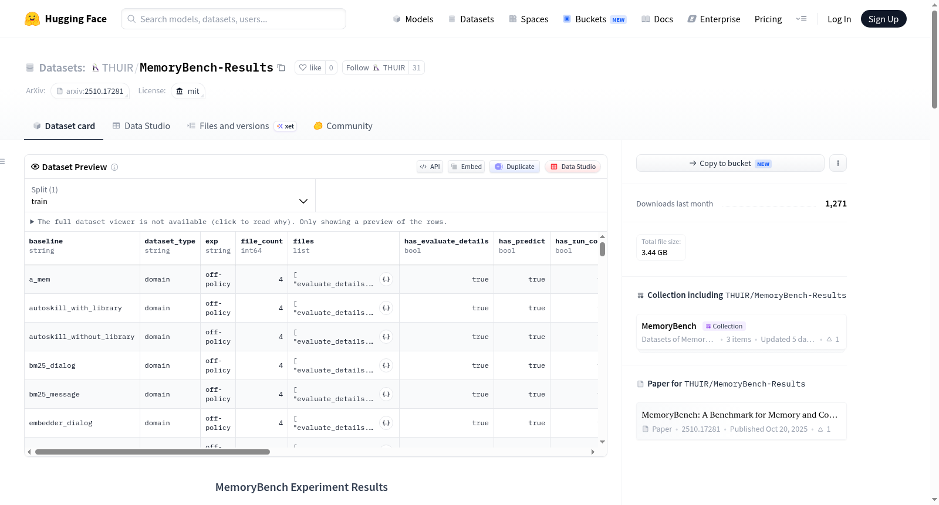Expand the files cell braces for a_mem
This screenshot has height=505, width=939.
click(386, 279)
